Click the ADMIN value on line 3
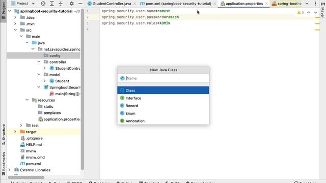 click(165, 23)
